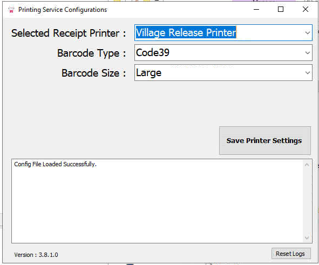
Task: Click the Version 3.8.1.0 label
Action: pyautogui.click(x=36, y=255)
